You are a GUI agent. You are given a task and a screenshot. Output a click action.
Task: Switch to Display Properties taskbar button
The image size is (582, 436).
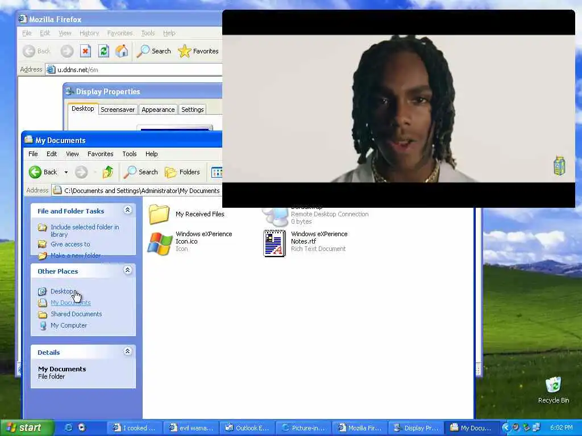click(x=417, y=428)
